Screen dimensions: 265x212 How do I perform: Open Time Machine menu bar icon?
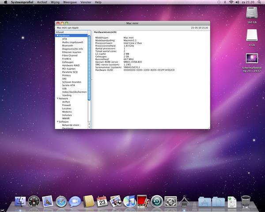click(x=219, y=2)
